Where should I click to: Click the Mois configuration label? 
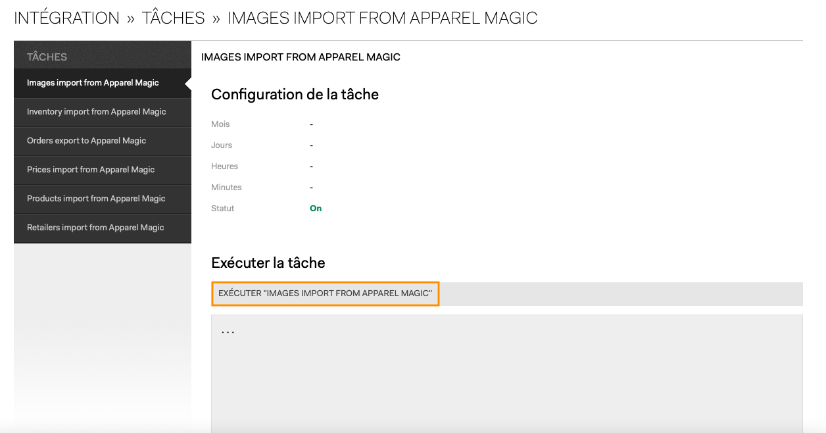pos(220,124)
